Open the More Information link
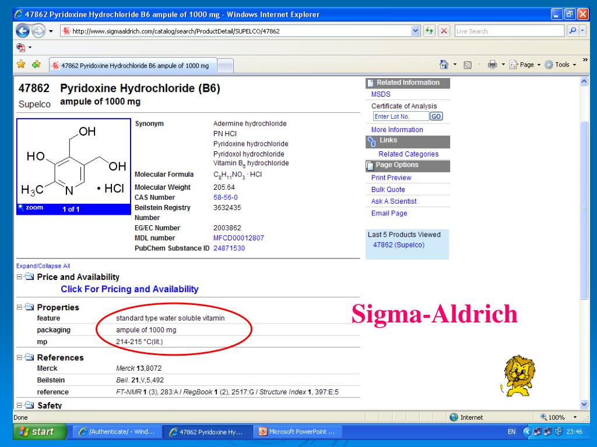 coord(397,130)
